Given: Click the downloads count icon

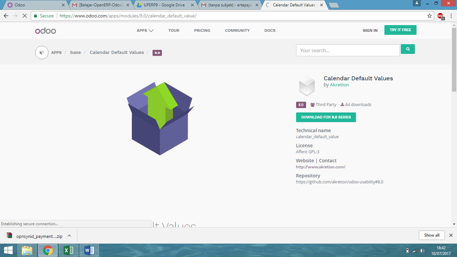Looking at the screenshot, I should point(342,105).
